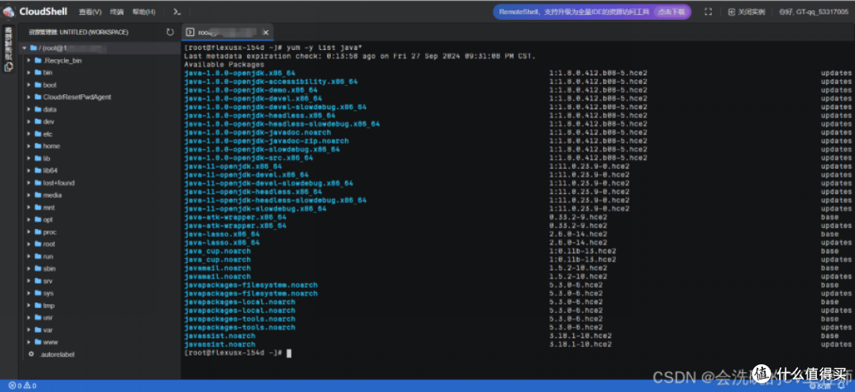Click the srv folder icon
The width and height of the screenshot is (855, 392).
pos(38,281)
